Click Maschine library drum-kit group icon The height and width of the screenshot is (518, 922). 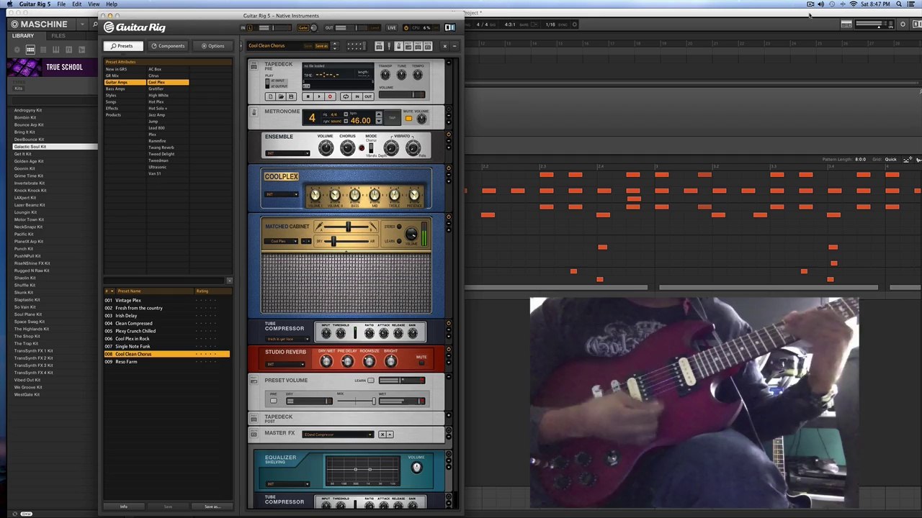(30, 50)
